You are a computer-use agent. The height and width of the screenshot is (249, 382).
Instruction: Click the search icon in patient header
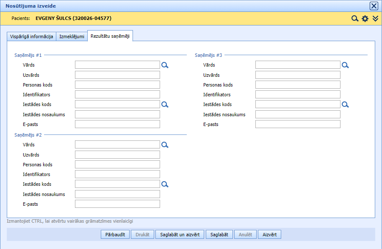point(355,19)
